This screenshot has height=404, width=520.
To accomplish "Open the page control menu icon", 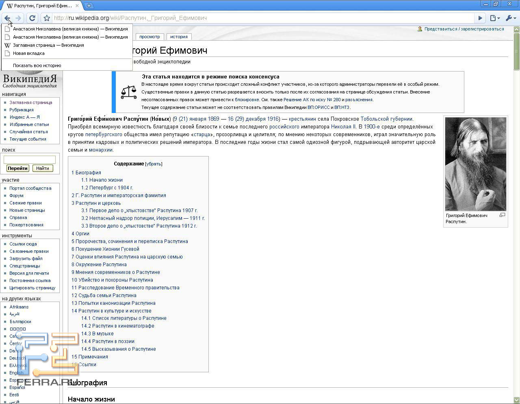I will tap(494, 18).
